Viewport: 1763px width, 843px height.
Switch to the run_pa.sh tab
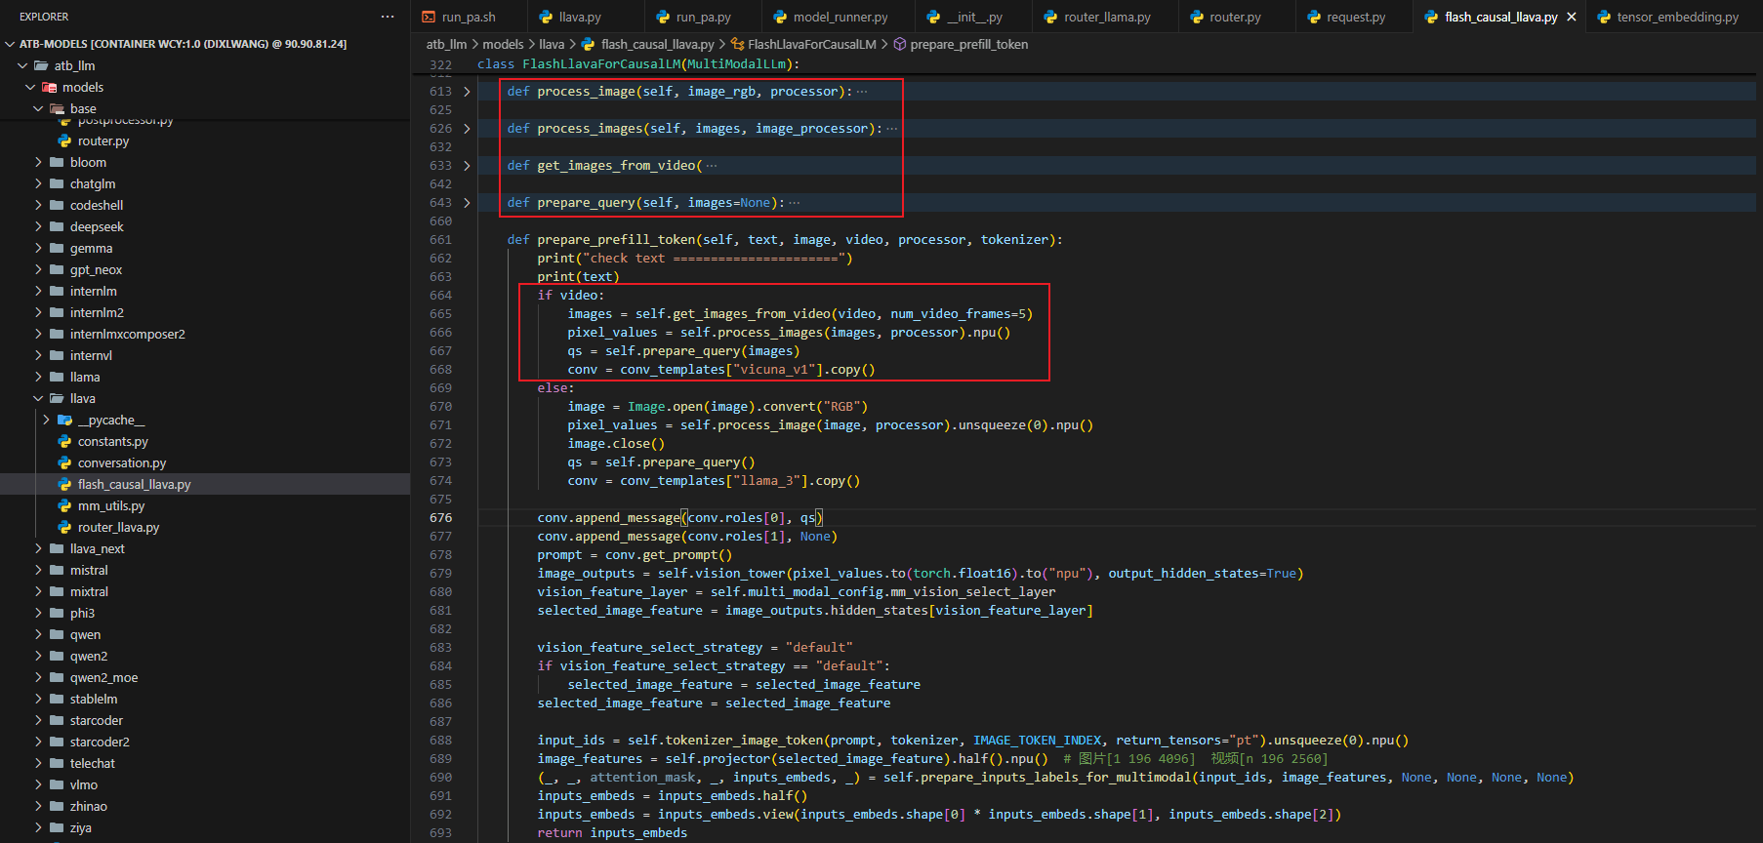[x=469, y=17]
